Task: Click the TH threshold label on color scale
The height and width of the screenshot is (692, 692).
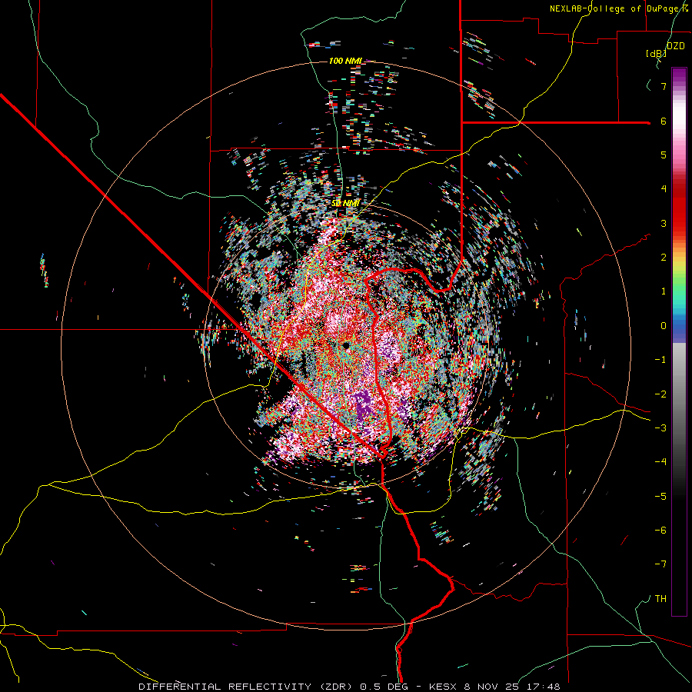Action: click(660, 598)
